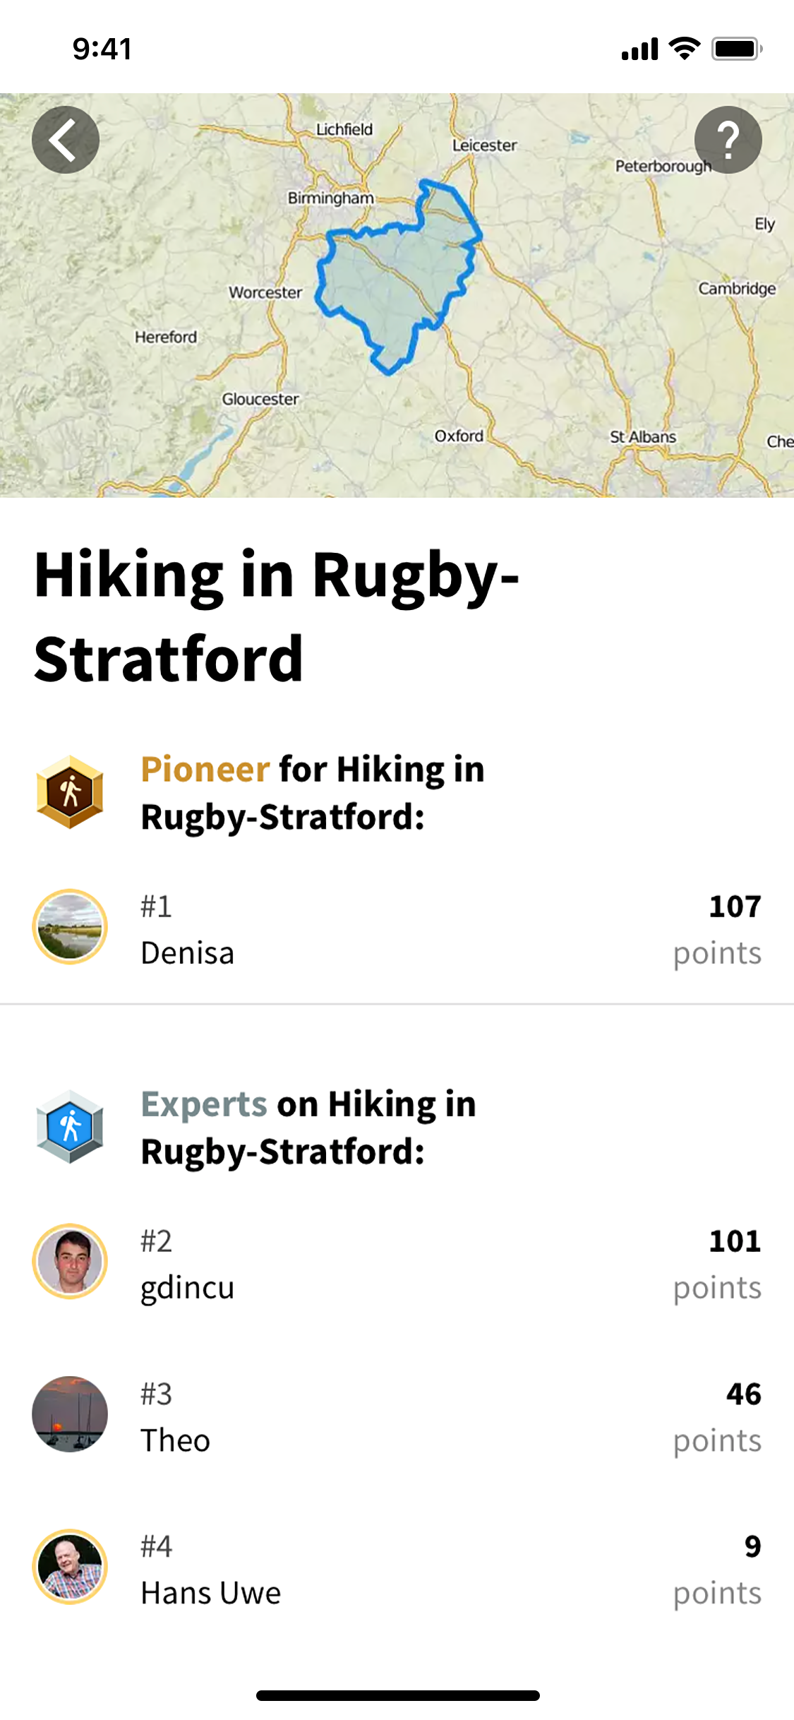Tap the Oxford label on map

pyautogui.click(x=459, y=436)
